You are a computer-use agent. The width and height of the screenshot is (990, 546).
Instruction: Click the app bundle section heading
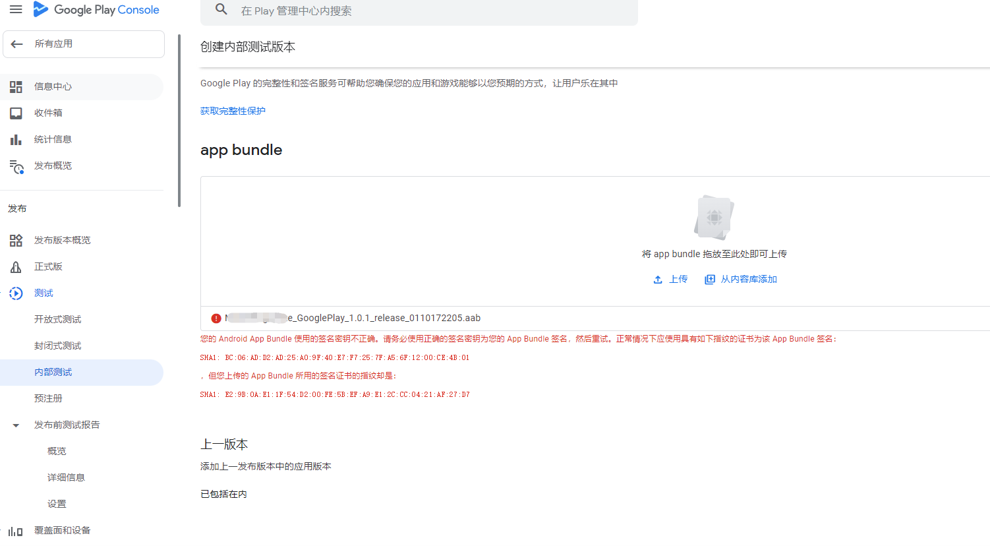(x=241, y=150)
